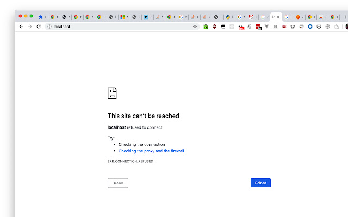Viewport: 348px width, 217px height.
Task: Switch to the orange cube tab
Action: coord(298,17)
